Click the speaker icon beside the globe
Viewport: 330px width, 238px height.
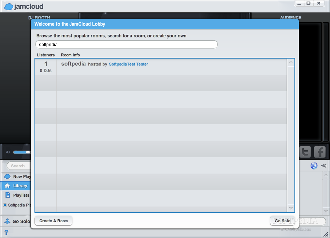coord(323,166)
